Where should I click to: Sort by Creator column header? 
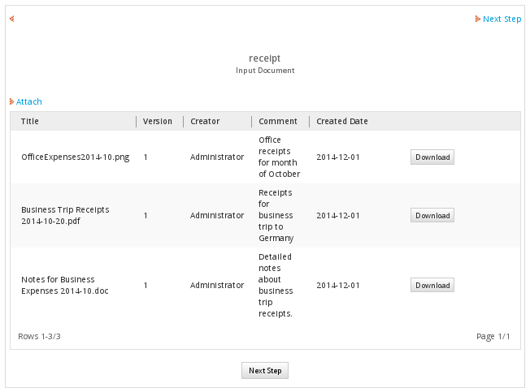pos(205,122)
